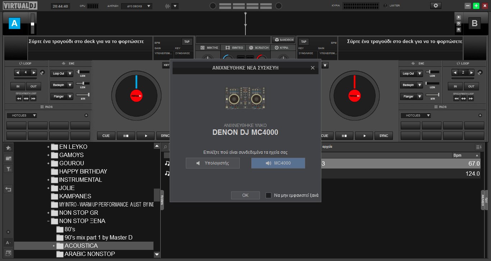Open deck A HOTCUES pads dropdown
This screenshot has height=261, width=491.
point(22,115)
